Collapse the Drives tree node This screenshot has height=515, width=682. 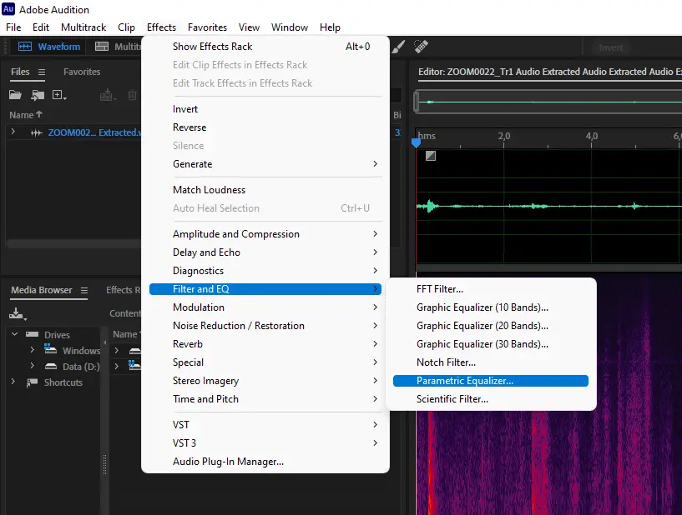click(14, 334)
